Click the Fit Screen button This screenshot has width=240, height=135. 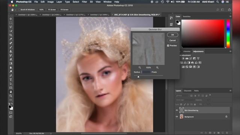pos(52,10)
